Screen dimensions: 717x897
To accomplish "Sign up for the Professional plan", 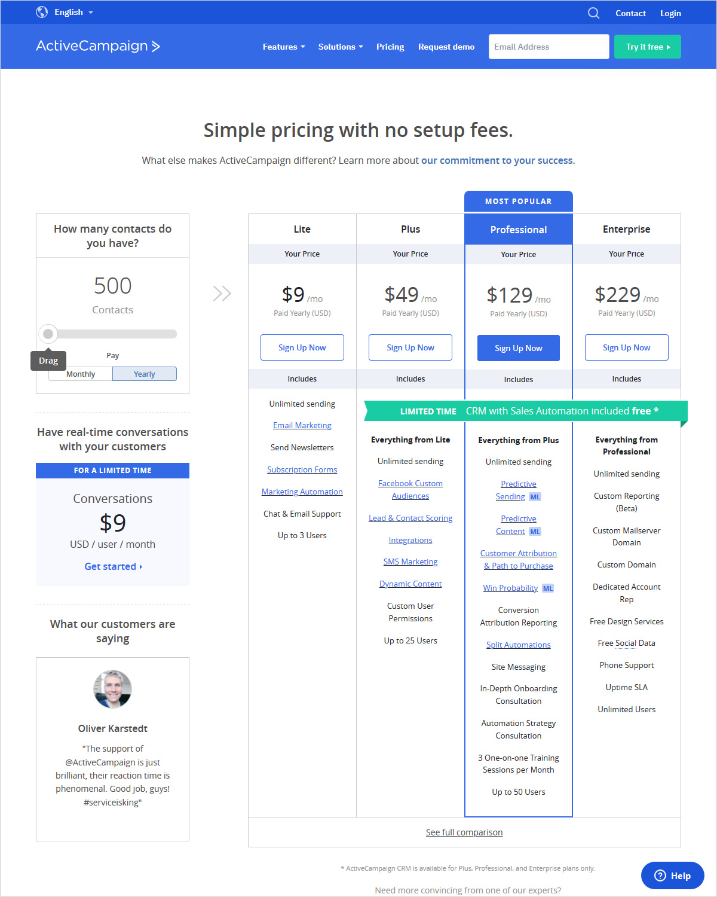I will [519, 348].
